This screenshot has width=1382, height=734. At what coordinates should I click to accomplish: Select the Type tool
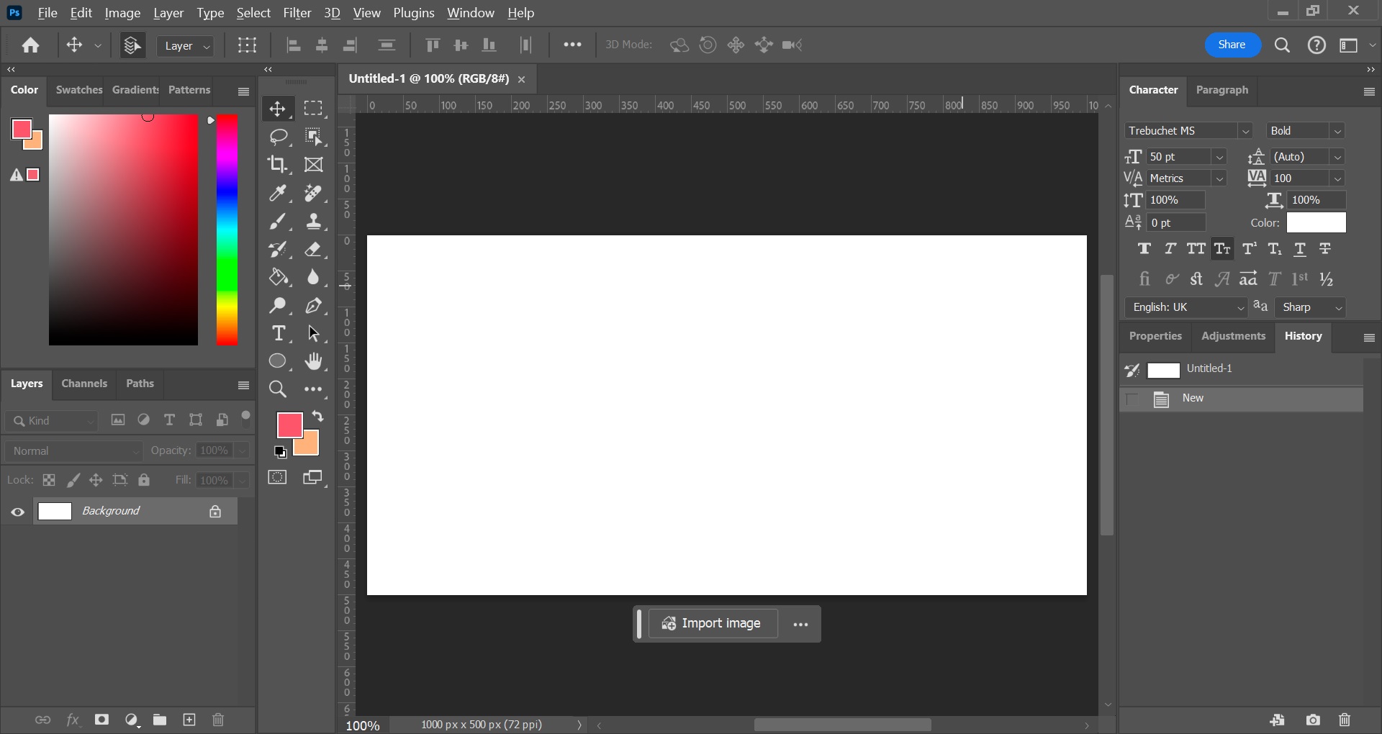pos(279,333)
